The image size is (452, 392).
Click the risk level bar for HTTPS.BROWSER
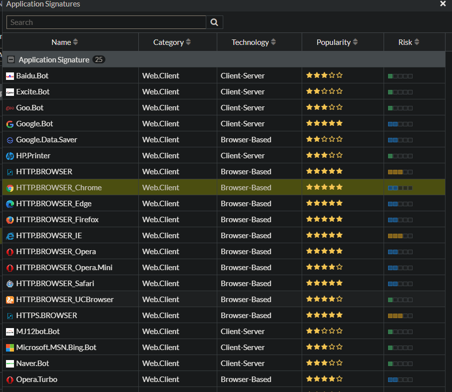[x=400, y=316]
